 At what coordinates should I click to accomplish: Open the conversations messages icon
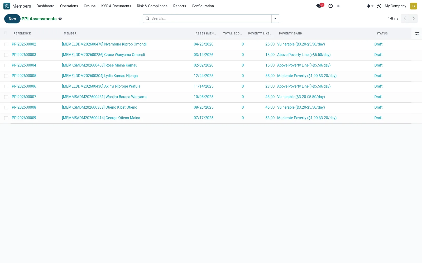(x=319, y=6)
